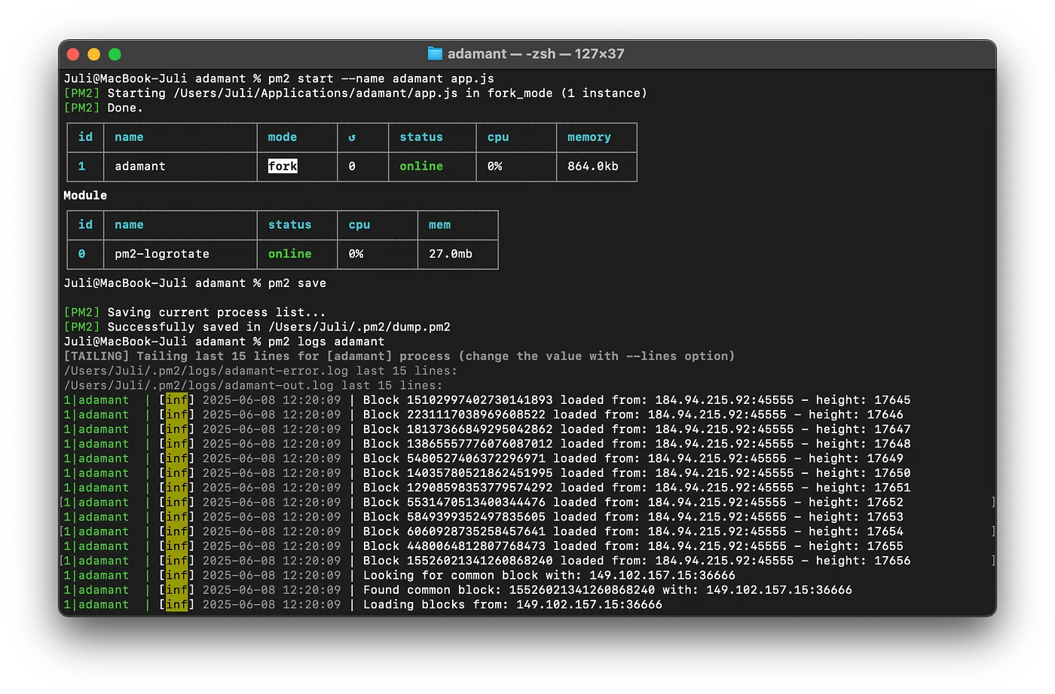
Task: Click block ID '18137366849295042862'
Action: (x=480, y=430)
